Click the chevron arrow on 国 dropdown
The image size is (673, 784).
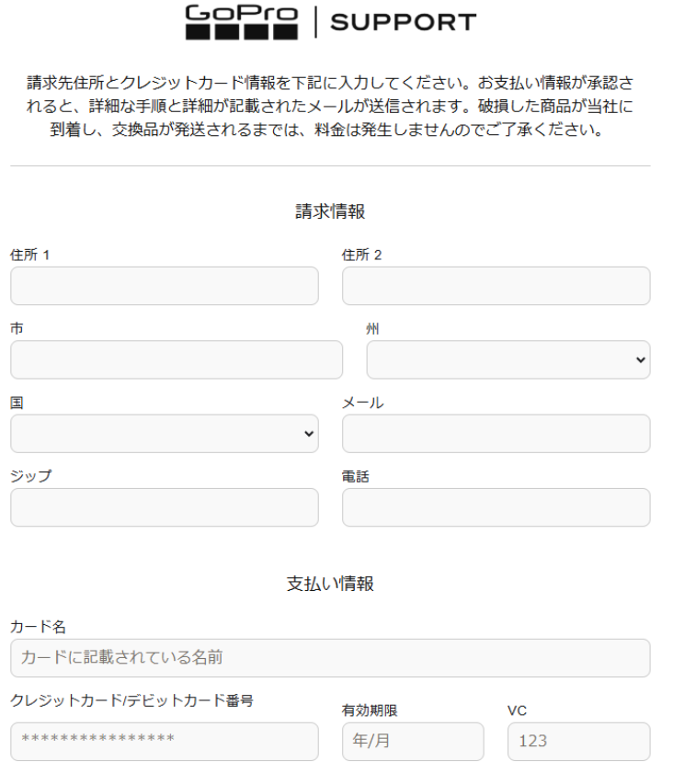point(309,434)
